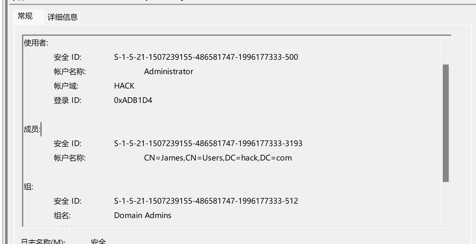Click the 日志名称 value 安全
The image size is (476, 244).
[x=98, y=241]
